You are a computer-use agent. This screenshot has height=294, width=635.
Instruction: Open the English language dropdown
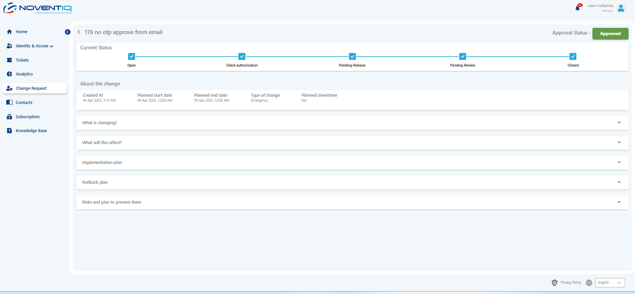(610, 283)
